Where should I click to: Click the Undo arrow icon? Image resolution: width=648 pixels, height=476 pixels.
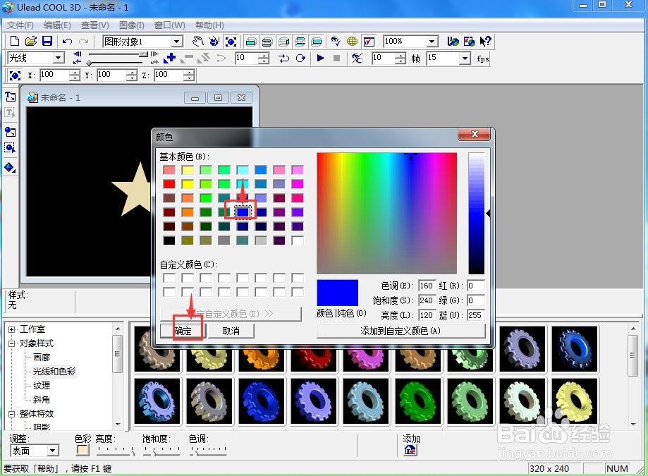[67, 41]
